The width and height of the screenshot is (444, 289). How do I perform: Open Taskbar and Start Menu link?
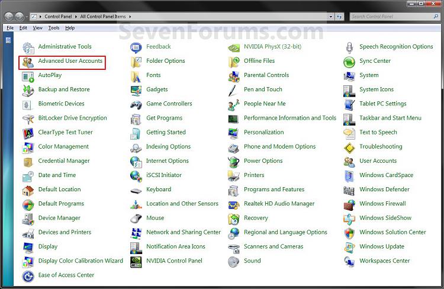click(x=391, y=118)
